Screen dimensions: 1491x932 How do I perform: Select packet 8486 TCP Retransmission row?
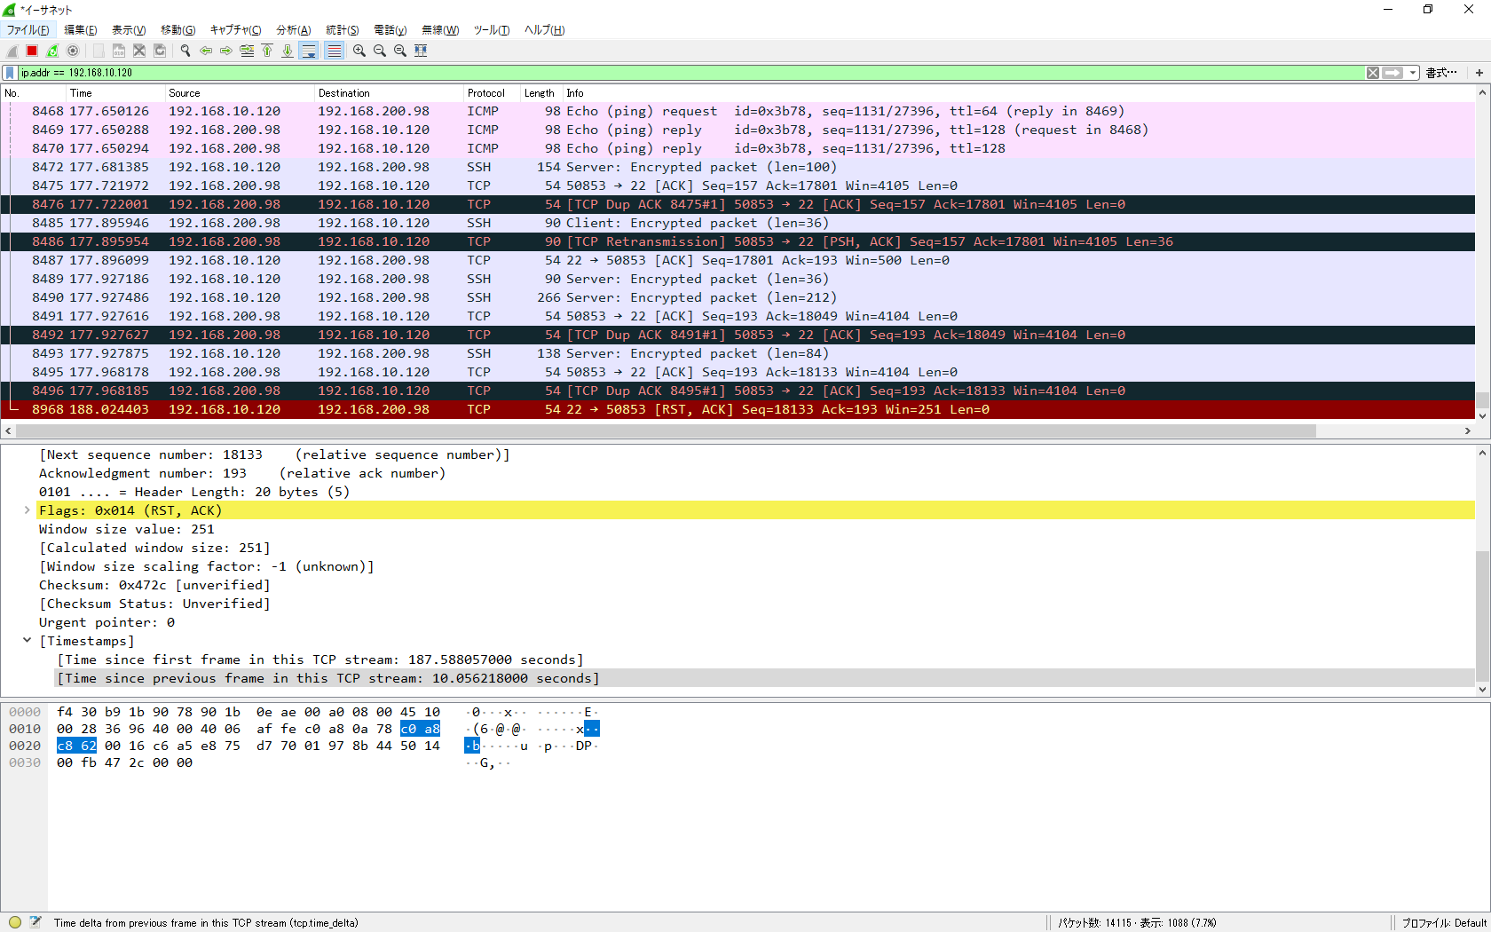[x=738, y=241]
